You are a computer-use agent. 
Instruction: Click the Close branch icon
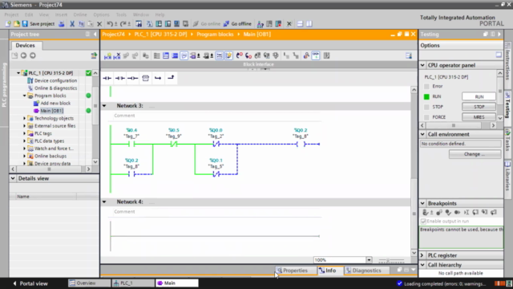coord(171,78)
